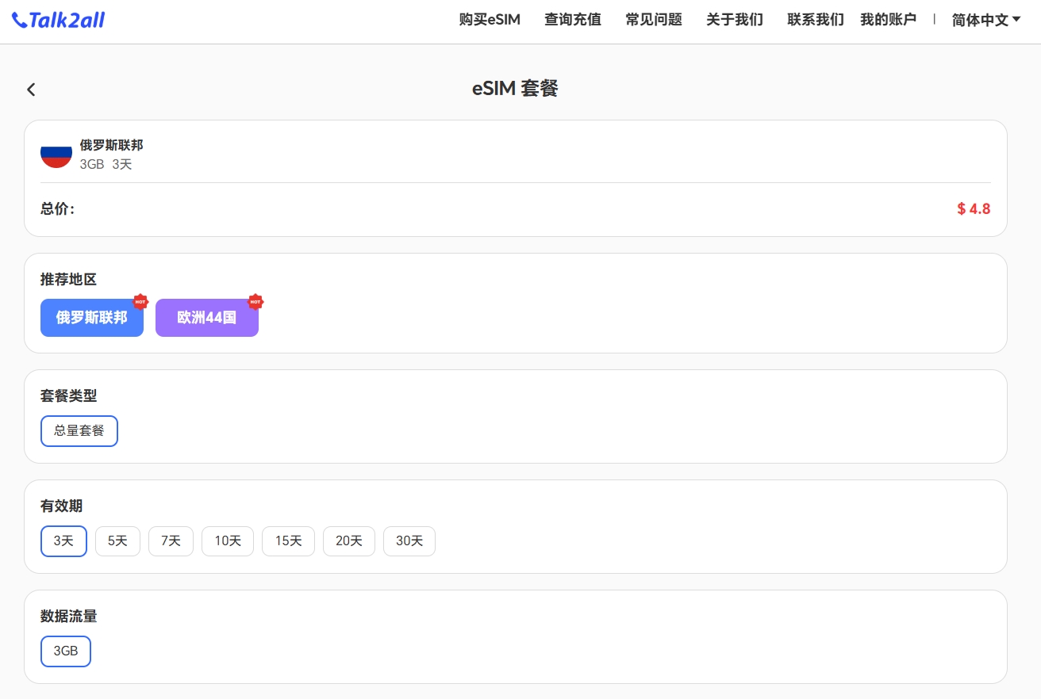The width and height of the screenshot is (1041, 699).
Task: Select the 俄罗斯联邦 recommended region
Action: click(92, 318)
